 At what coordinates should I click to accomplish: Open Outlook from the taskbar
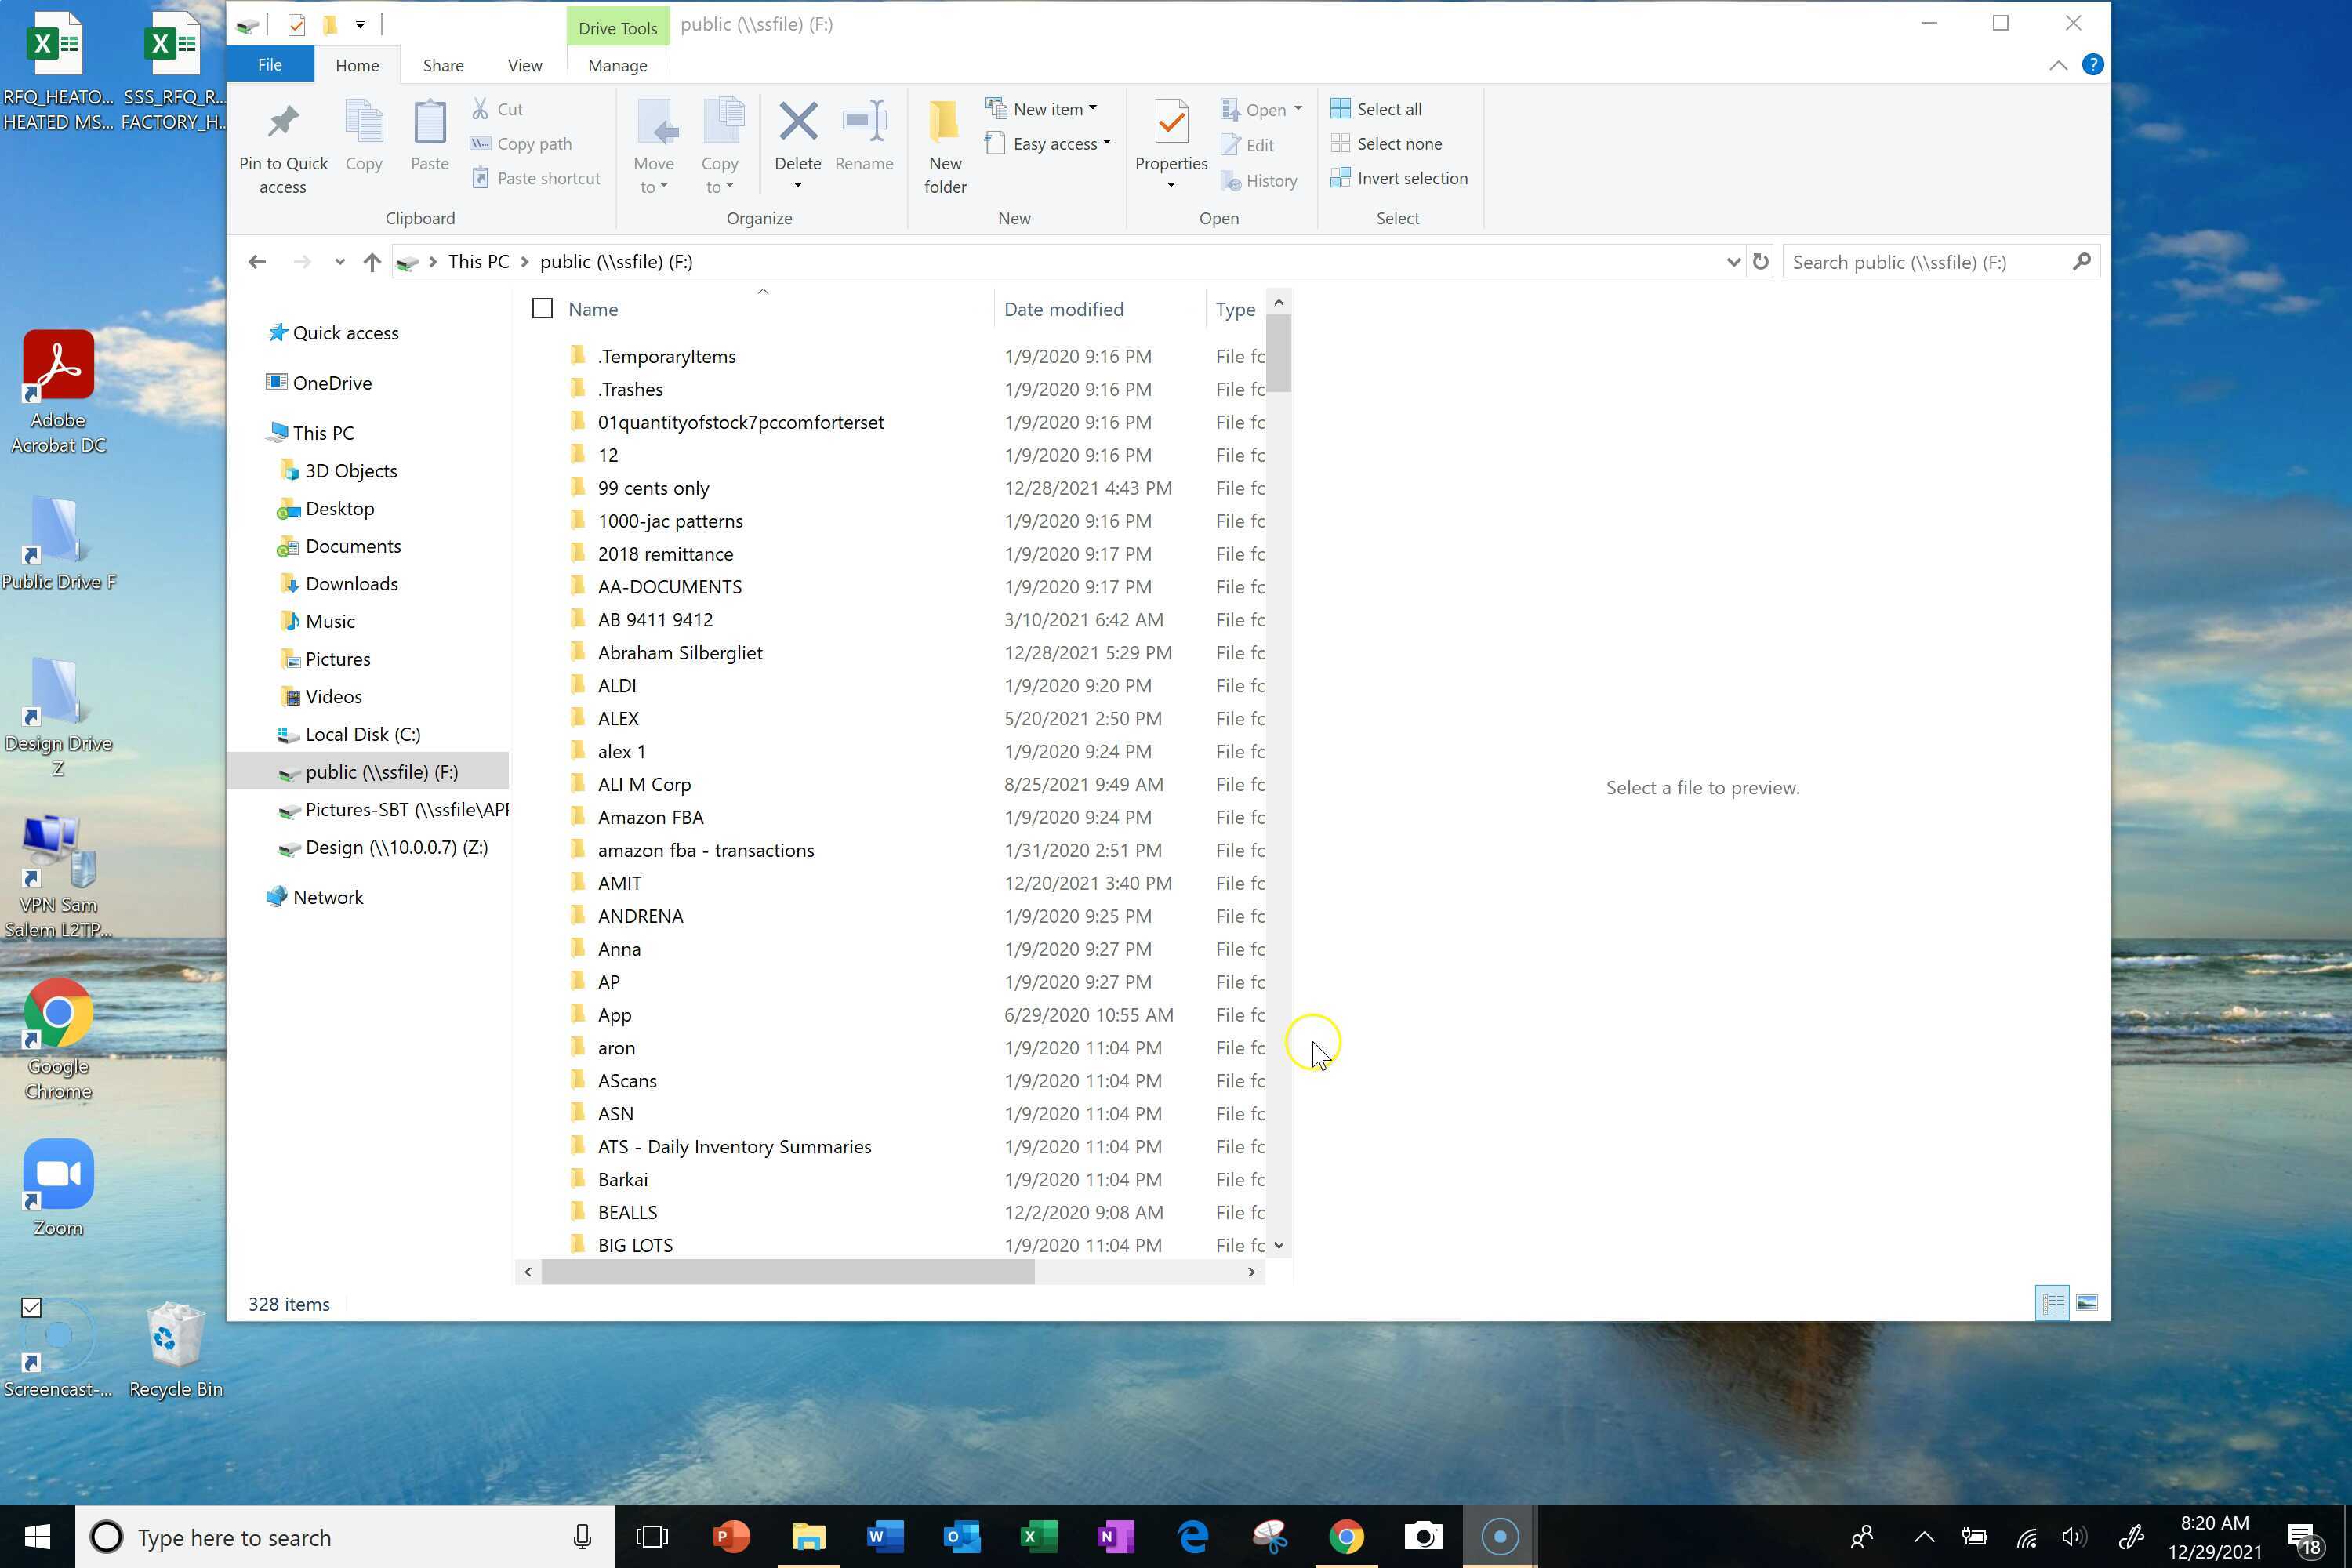click(962, 1537)
